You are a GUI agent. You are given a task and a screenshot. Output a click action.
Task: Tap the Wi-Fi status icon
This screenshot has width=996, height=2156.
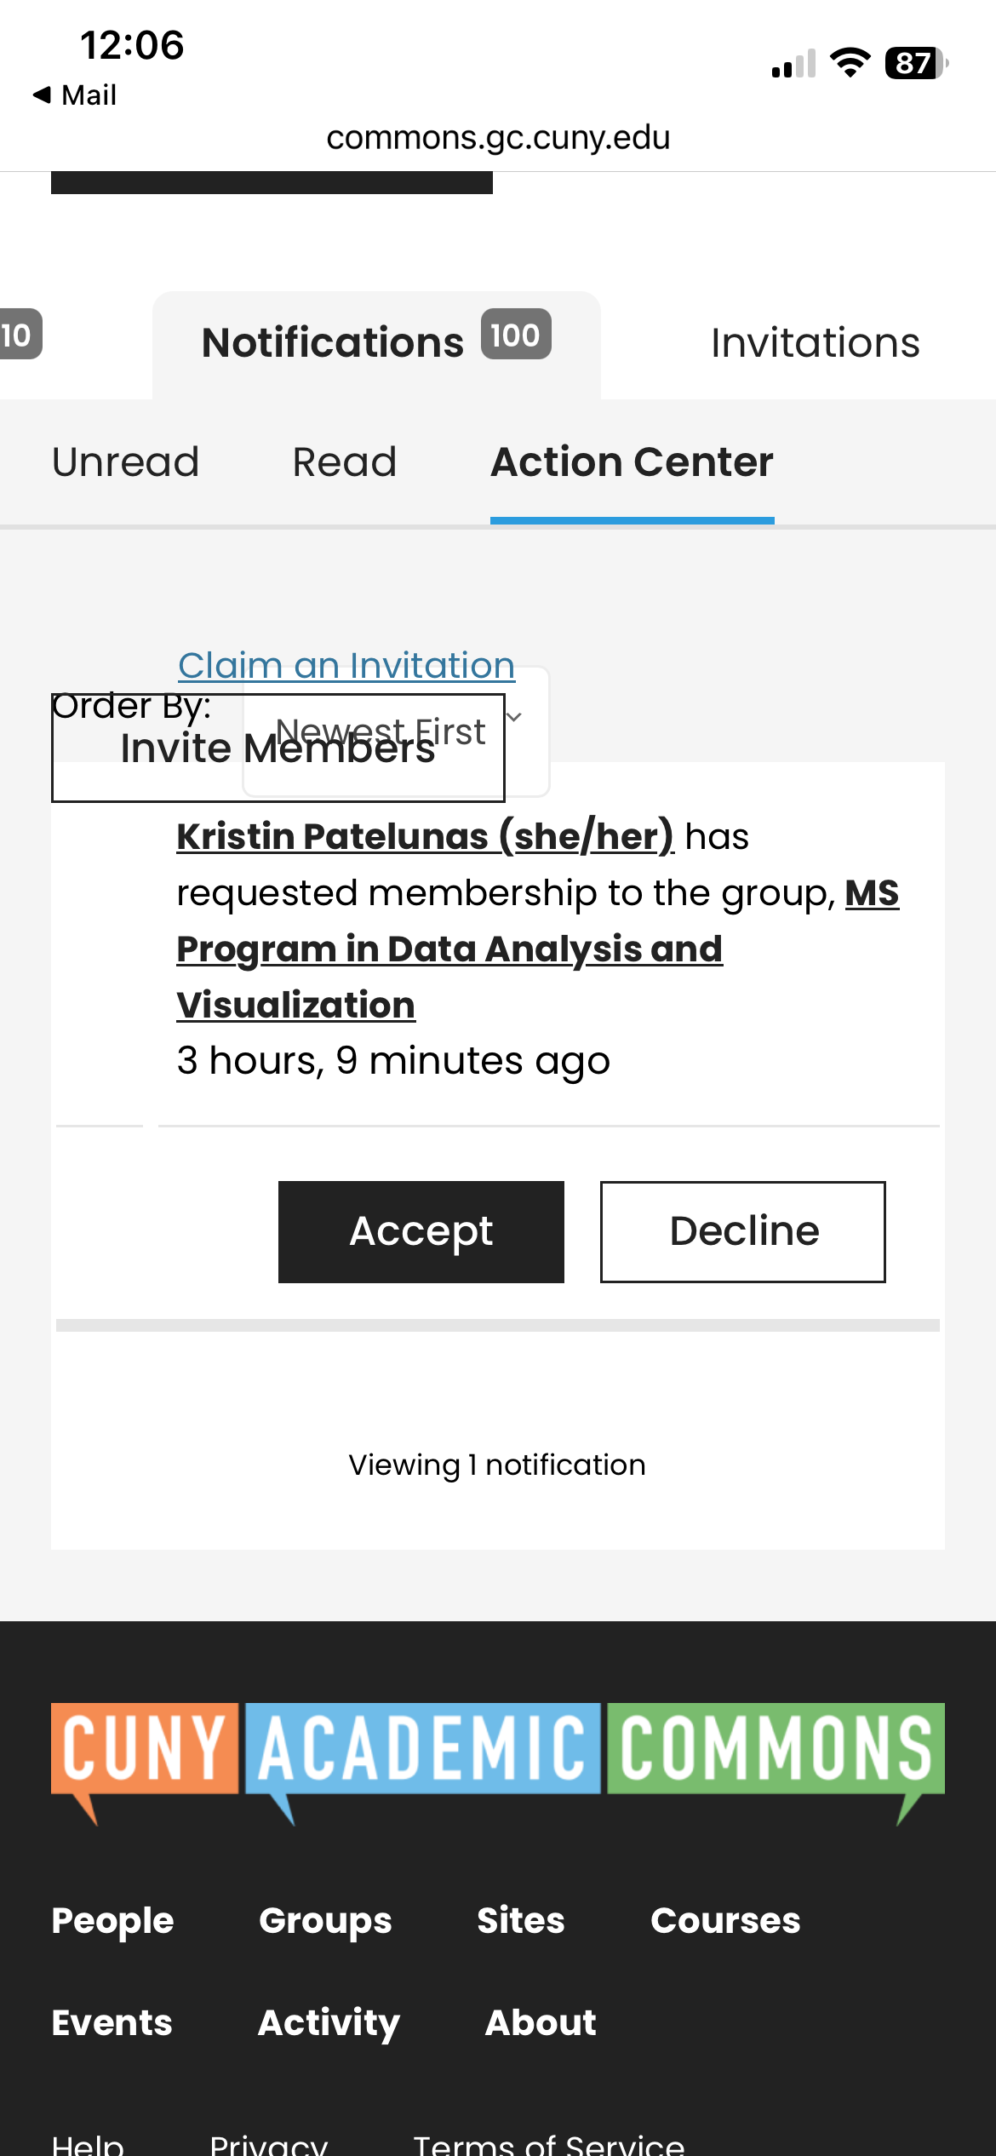(850, 62)
